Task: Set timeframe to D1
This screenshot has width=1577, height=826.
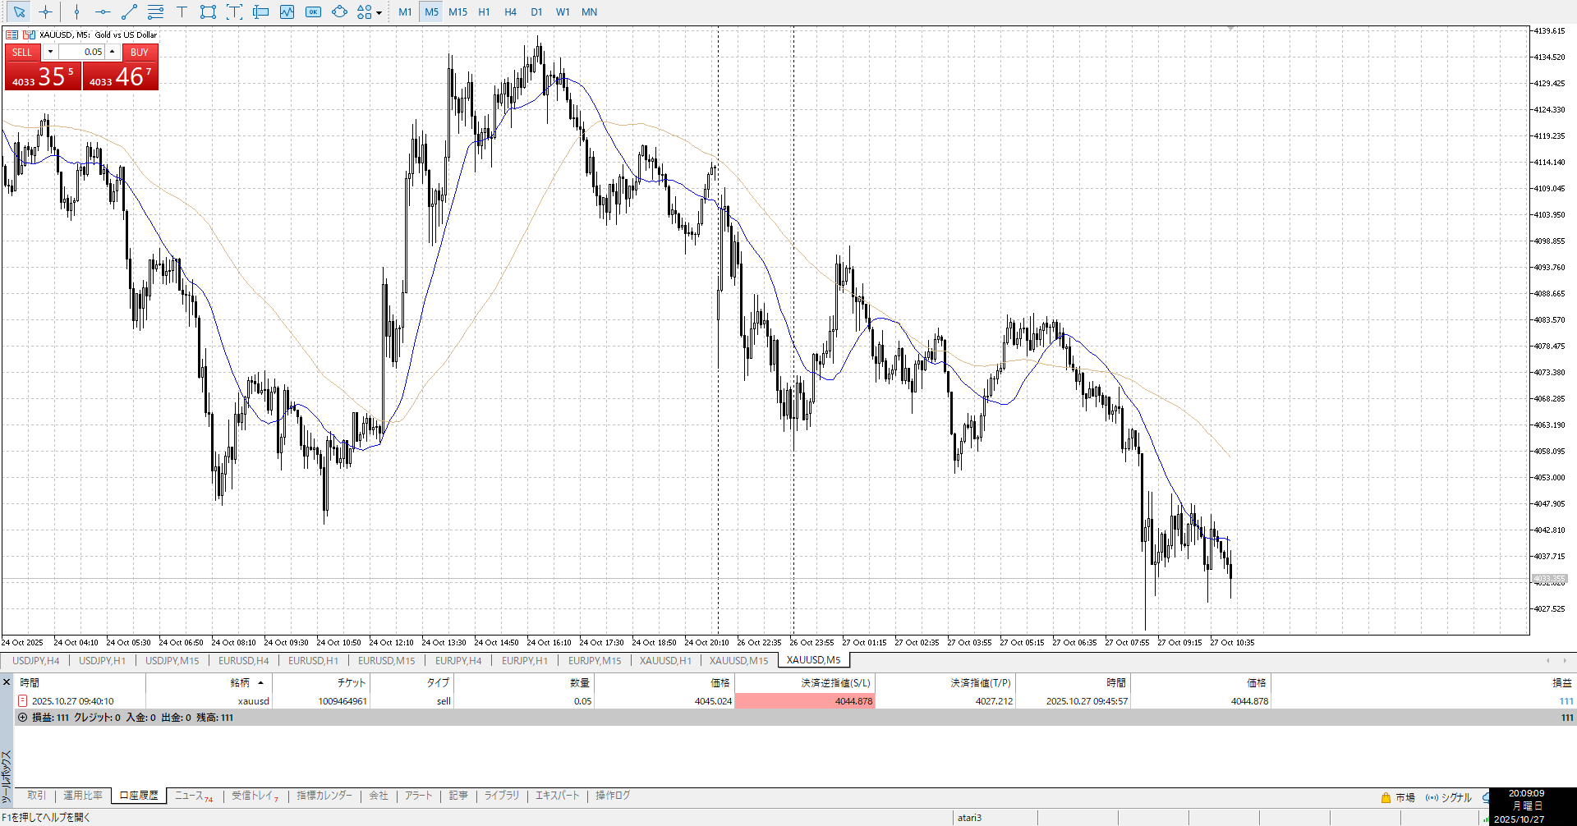Action: click(x=536, y=11)
